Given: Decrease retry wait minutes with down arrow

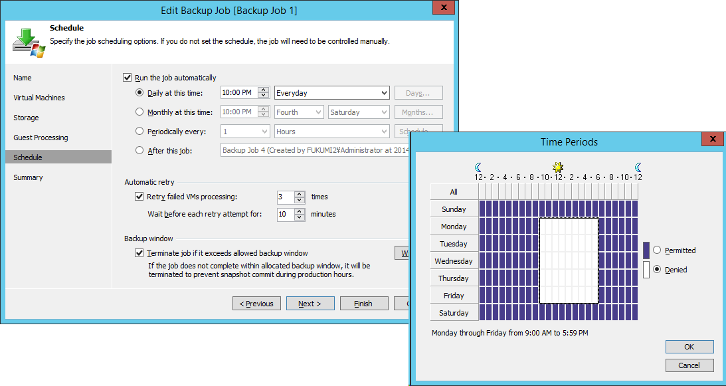Looking at the screenshot, I should click(300, 217).
